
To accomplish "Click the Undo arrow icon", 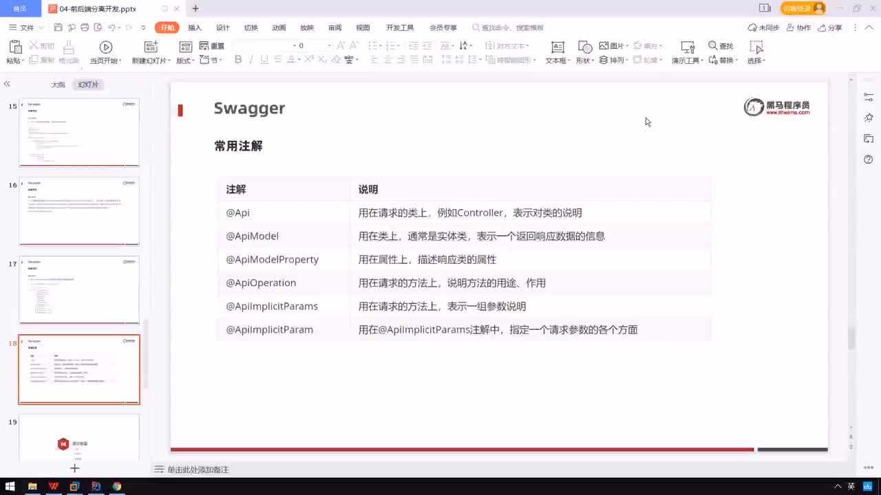I will [x=112, y=27].
